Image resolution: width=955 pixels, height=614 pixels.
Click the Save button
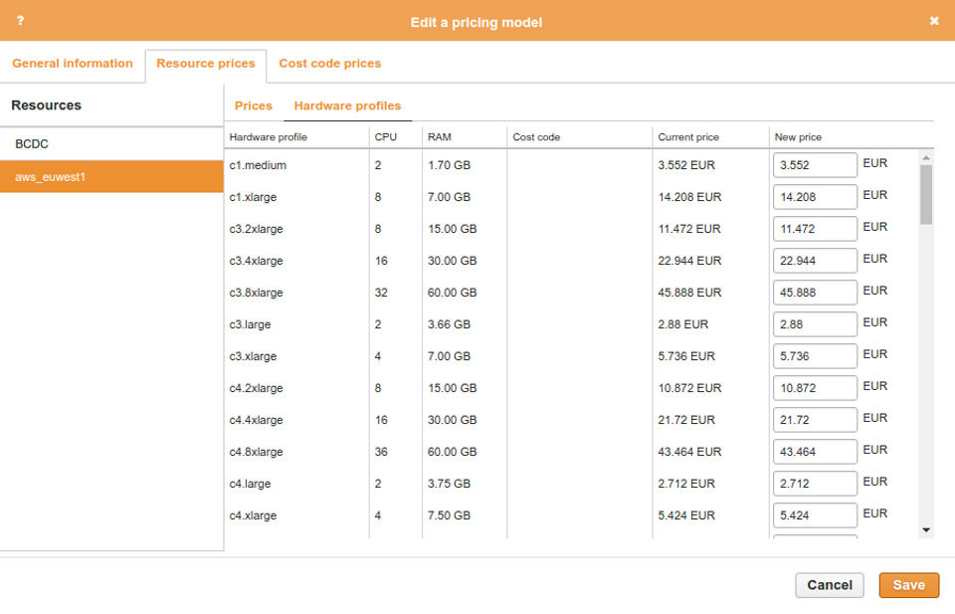click(x=908, y=585)
